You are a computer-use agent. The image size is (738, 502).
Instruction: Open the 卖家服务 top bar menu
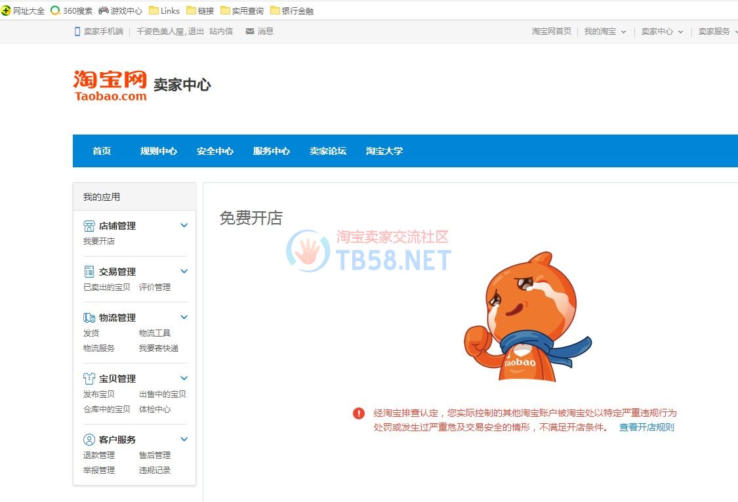point(718,31)
